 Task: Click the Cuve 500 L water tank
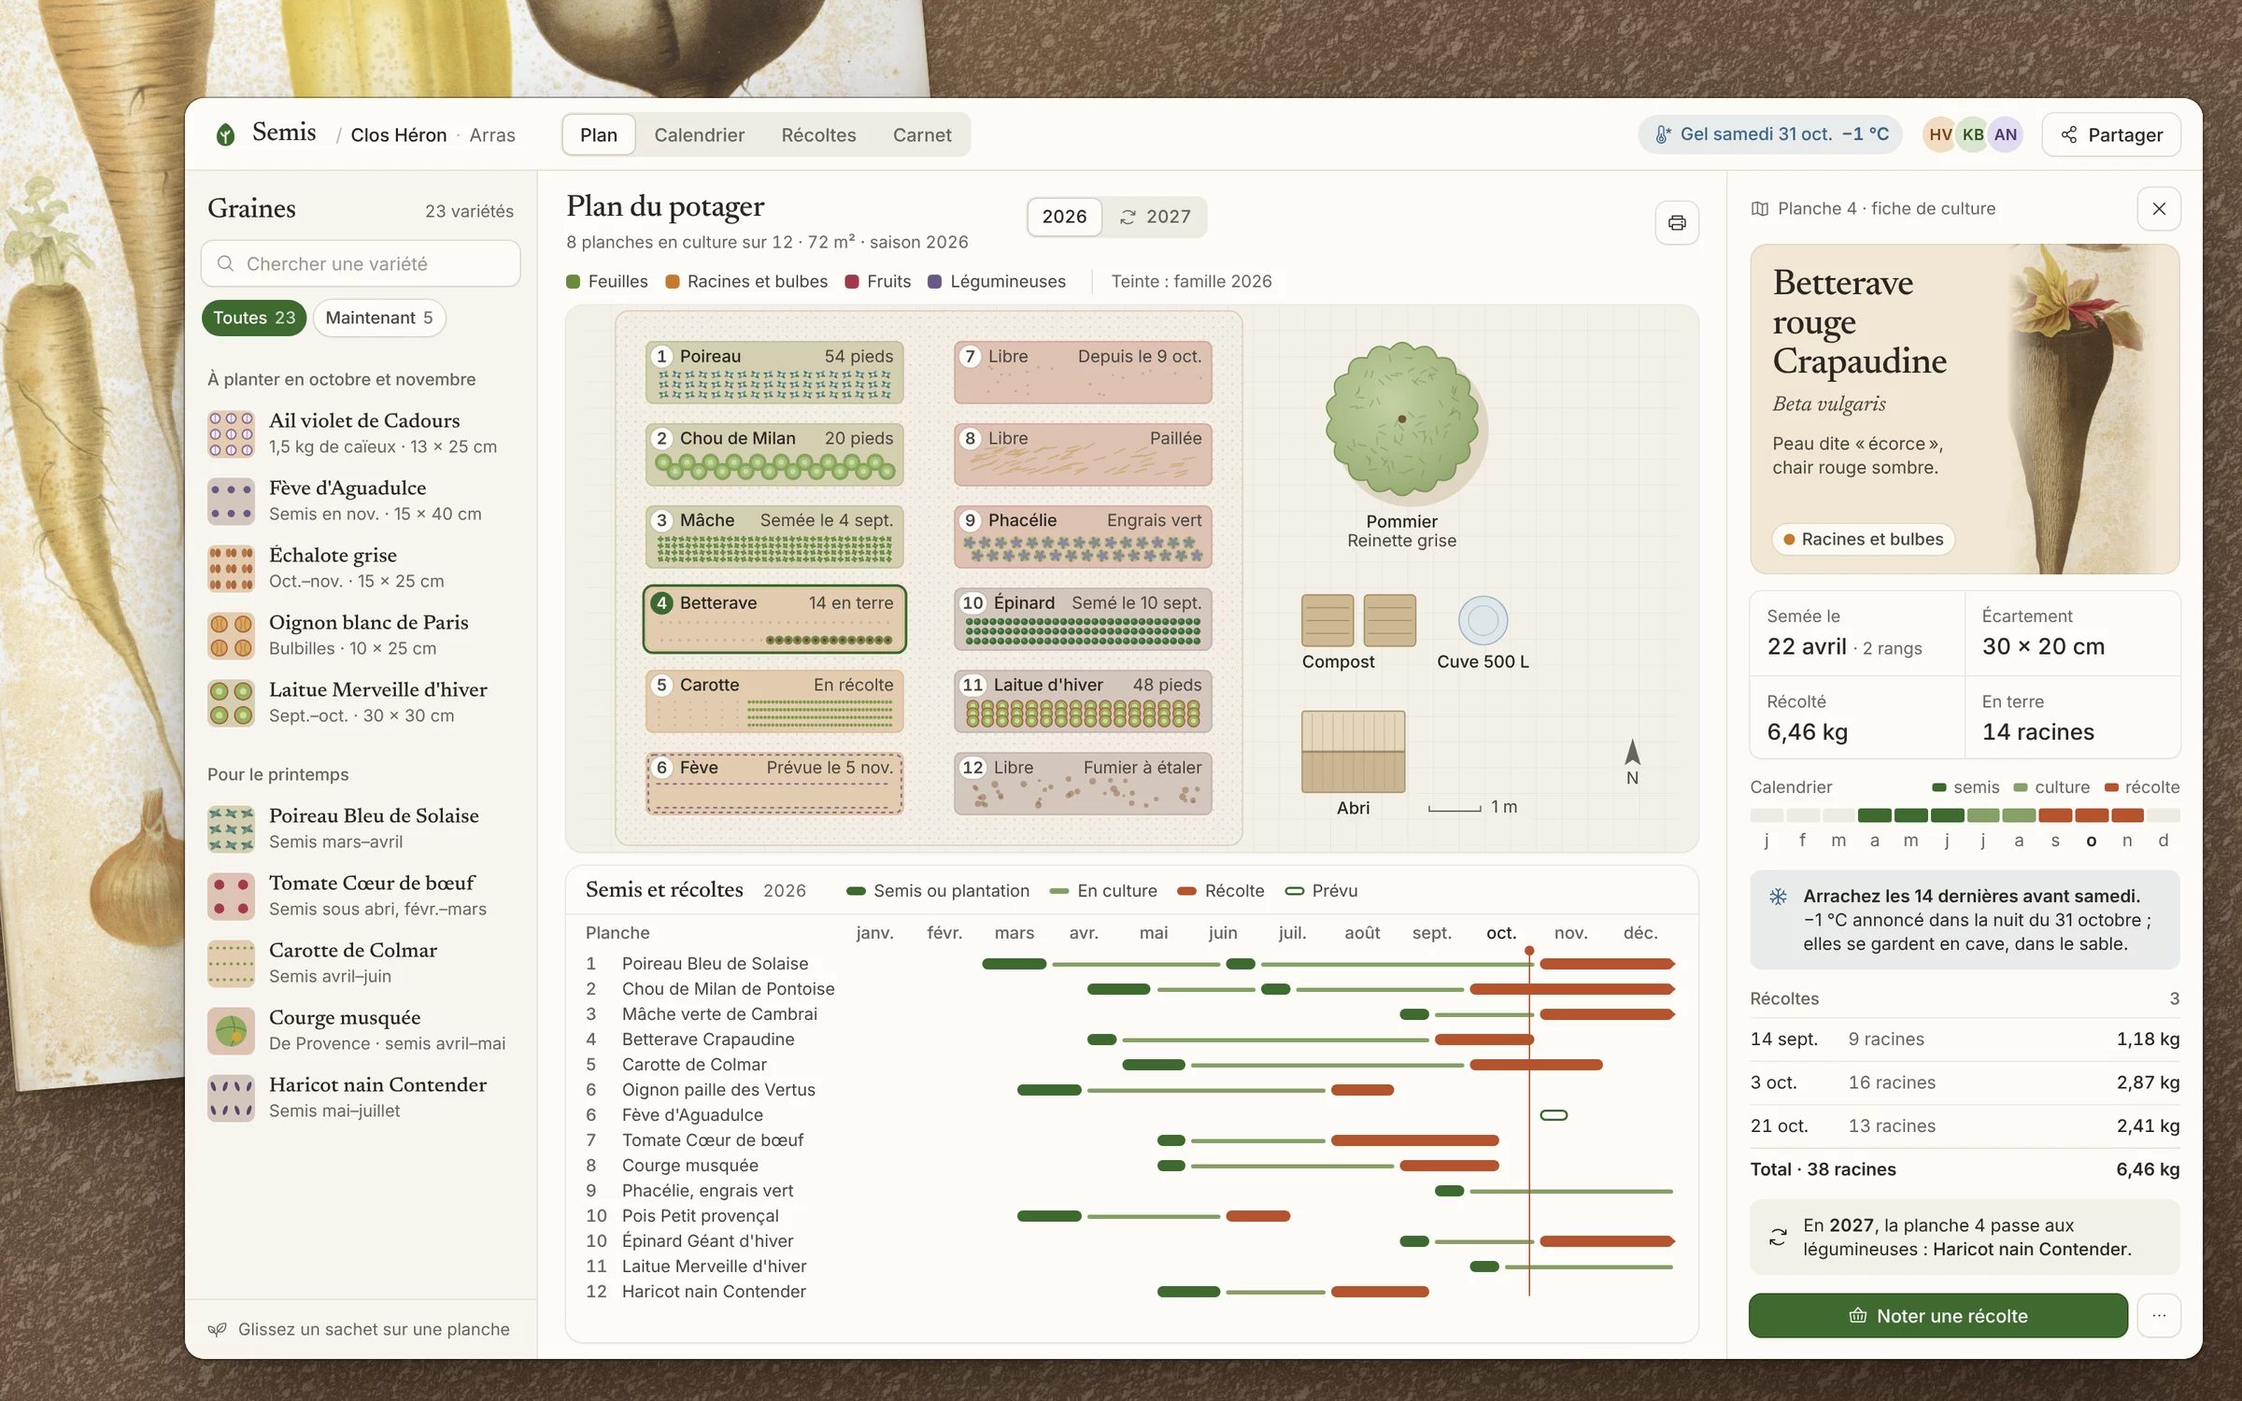[1483, 620]
